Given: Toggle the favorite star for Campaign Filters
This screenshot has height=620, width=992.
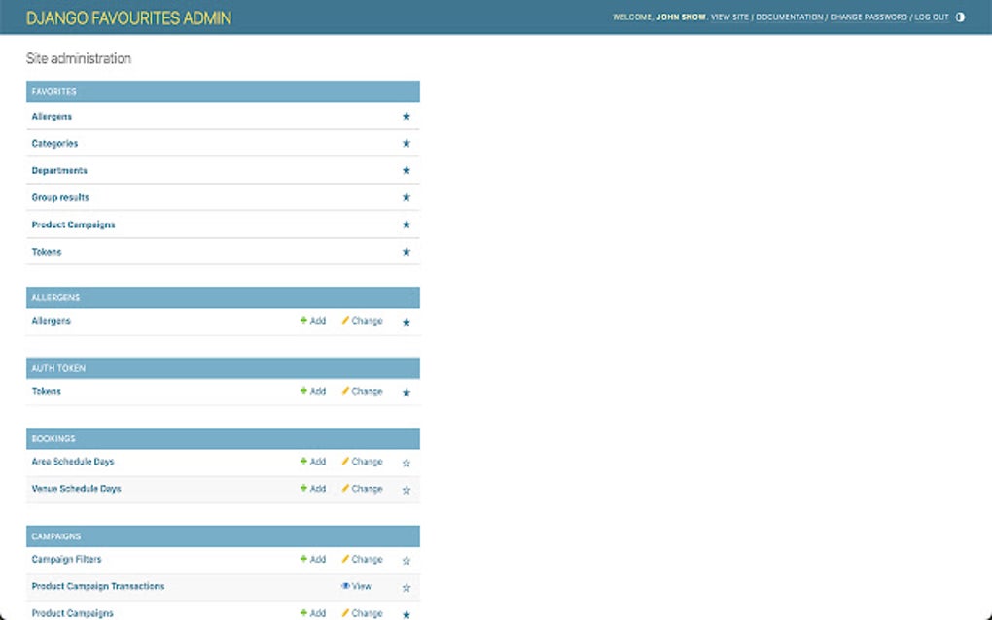Looking at the screenshot, I should point(407,561).
